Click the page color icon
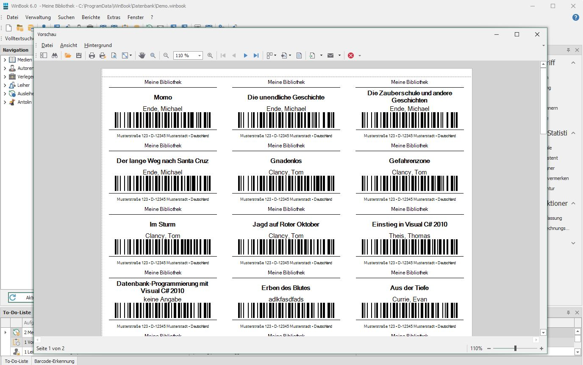583x365 pixels. point(284,55)
